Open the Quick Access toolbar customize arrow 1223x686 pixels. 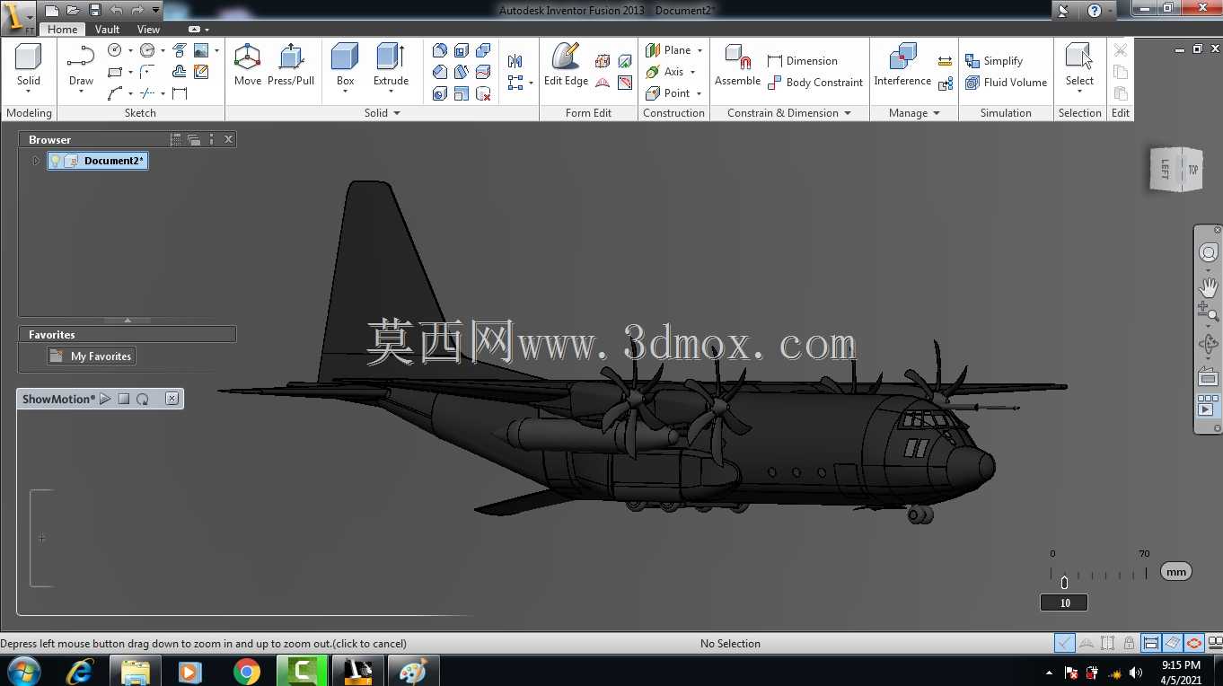click(x=156, y=11)
